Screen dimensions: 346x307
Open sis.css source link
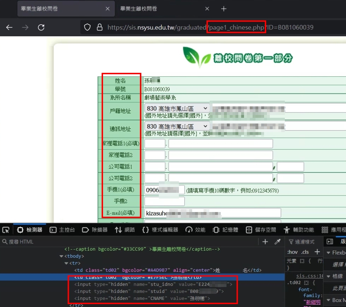tap(310, 276)
